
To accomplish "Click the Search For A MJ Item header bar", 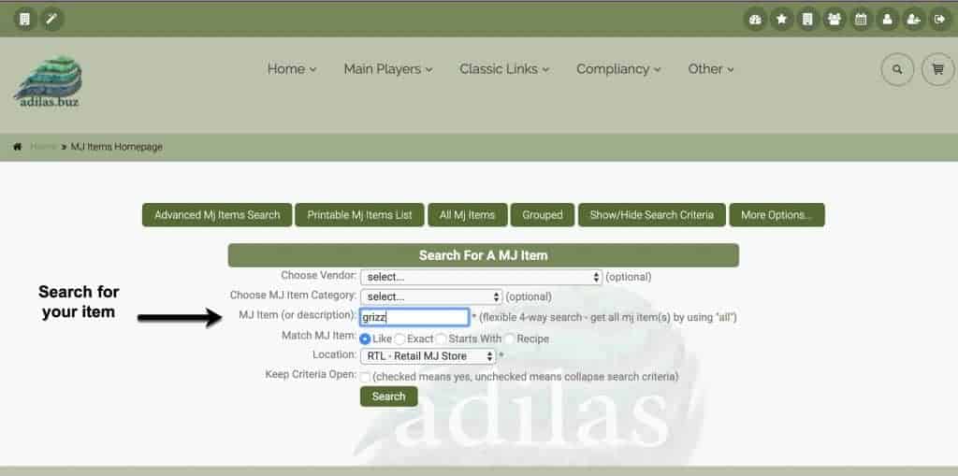I will coord(484,255).
